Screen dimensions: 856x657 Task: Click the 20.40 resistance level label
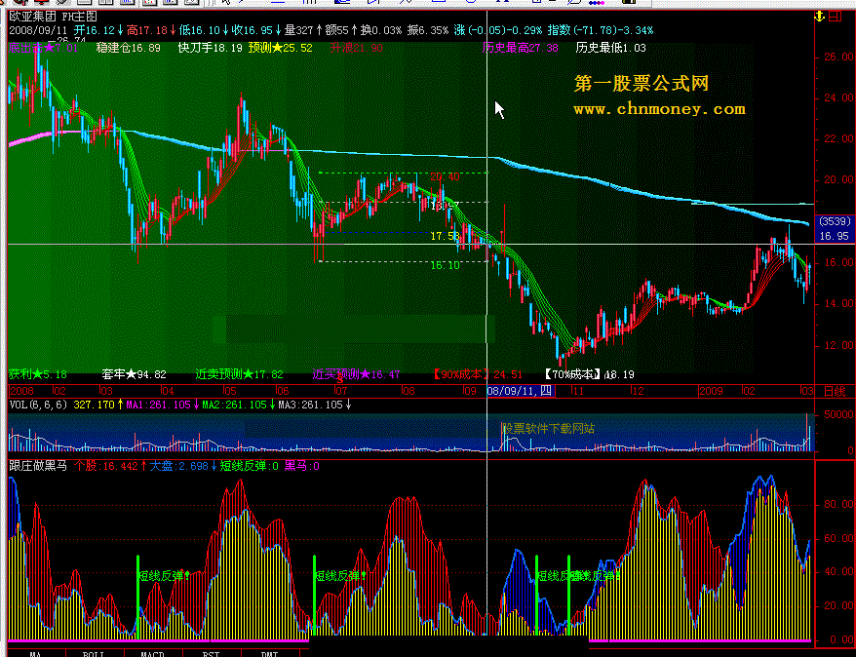445,176
